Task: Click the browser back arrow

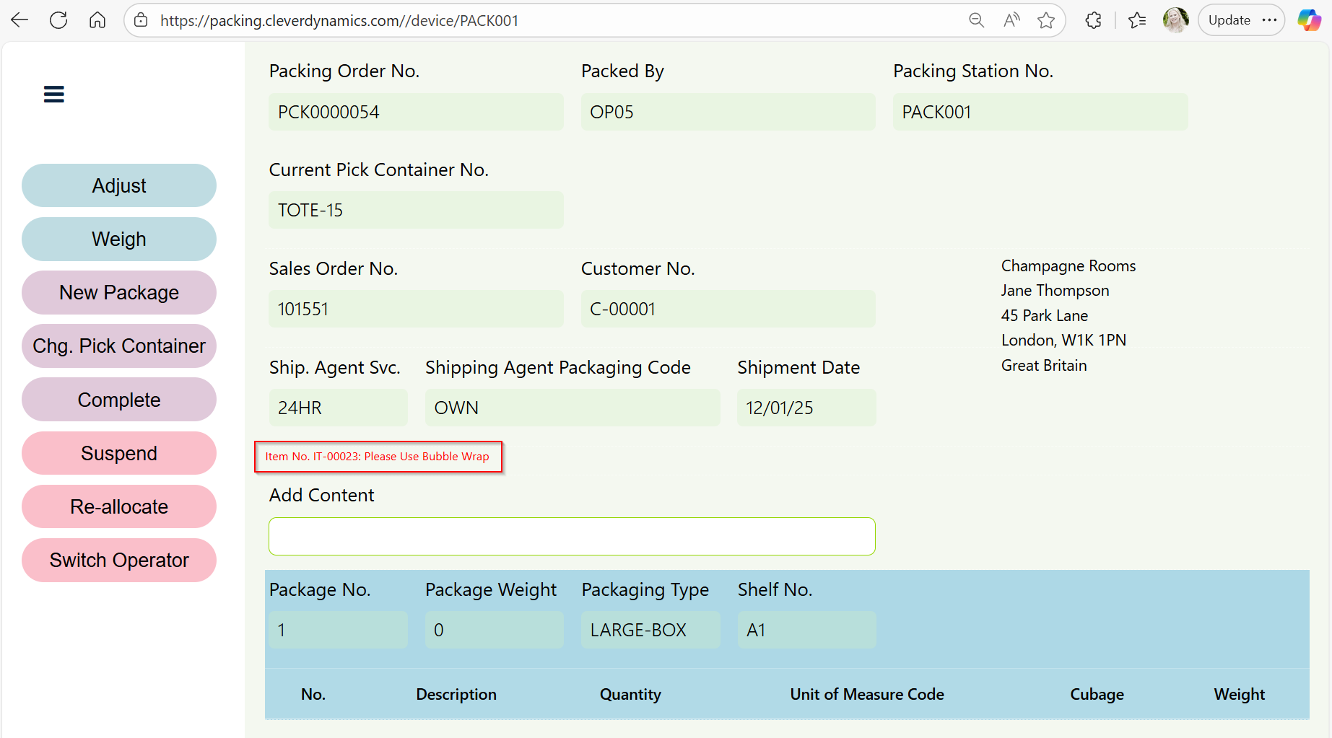Action: pyautogui.click(x=20, y=20)
